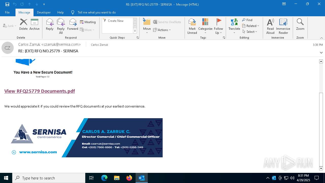This screenshot has width=325, height=183.
Task: Click the Carlos Zarruk recipient name
Action: [100, 45]
